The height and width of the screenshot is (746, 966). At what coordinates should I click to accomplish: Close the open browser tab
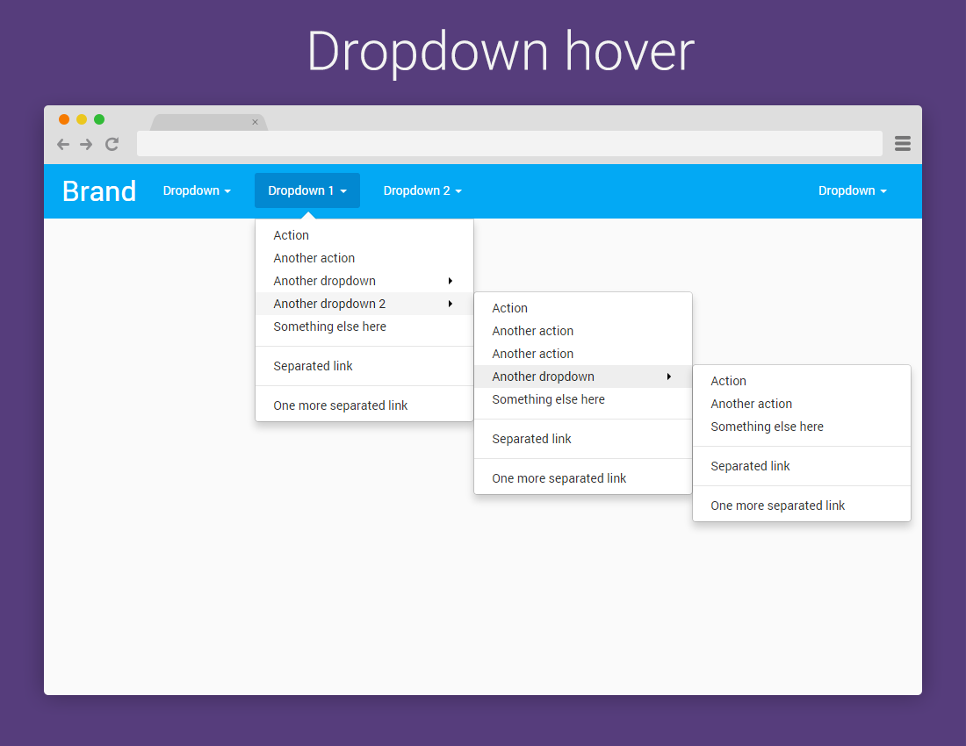(x=255, y=121)
